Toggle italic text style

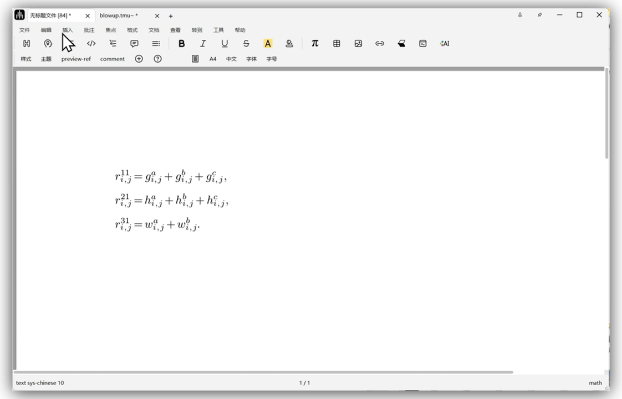(x=203, y=43)
